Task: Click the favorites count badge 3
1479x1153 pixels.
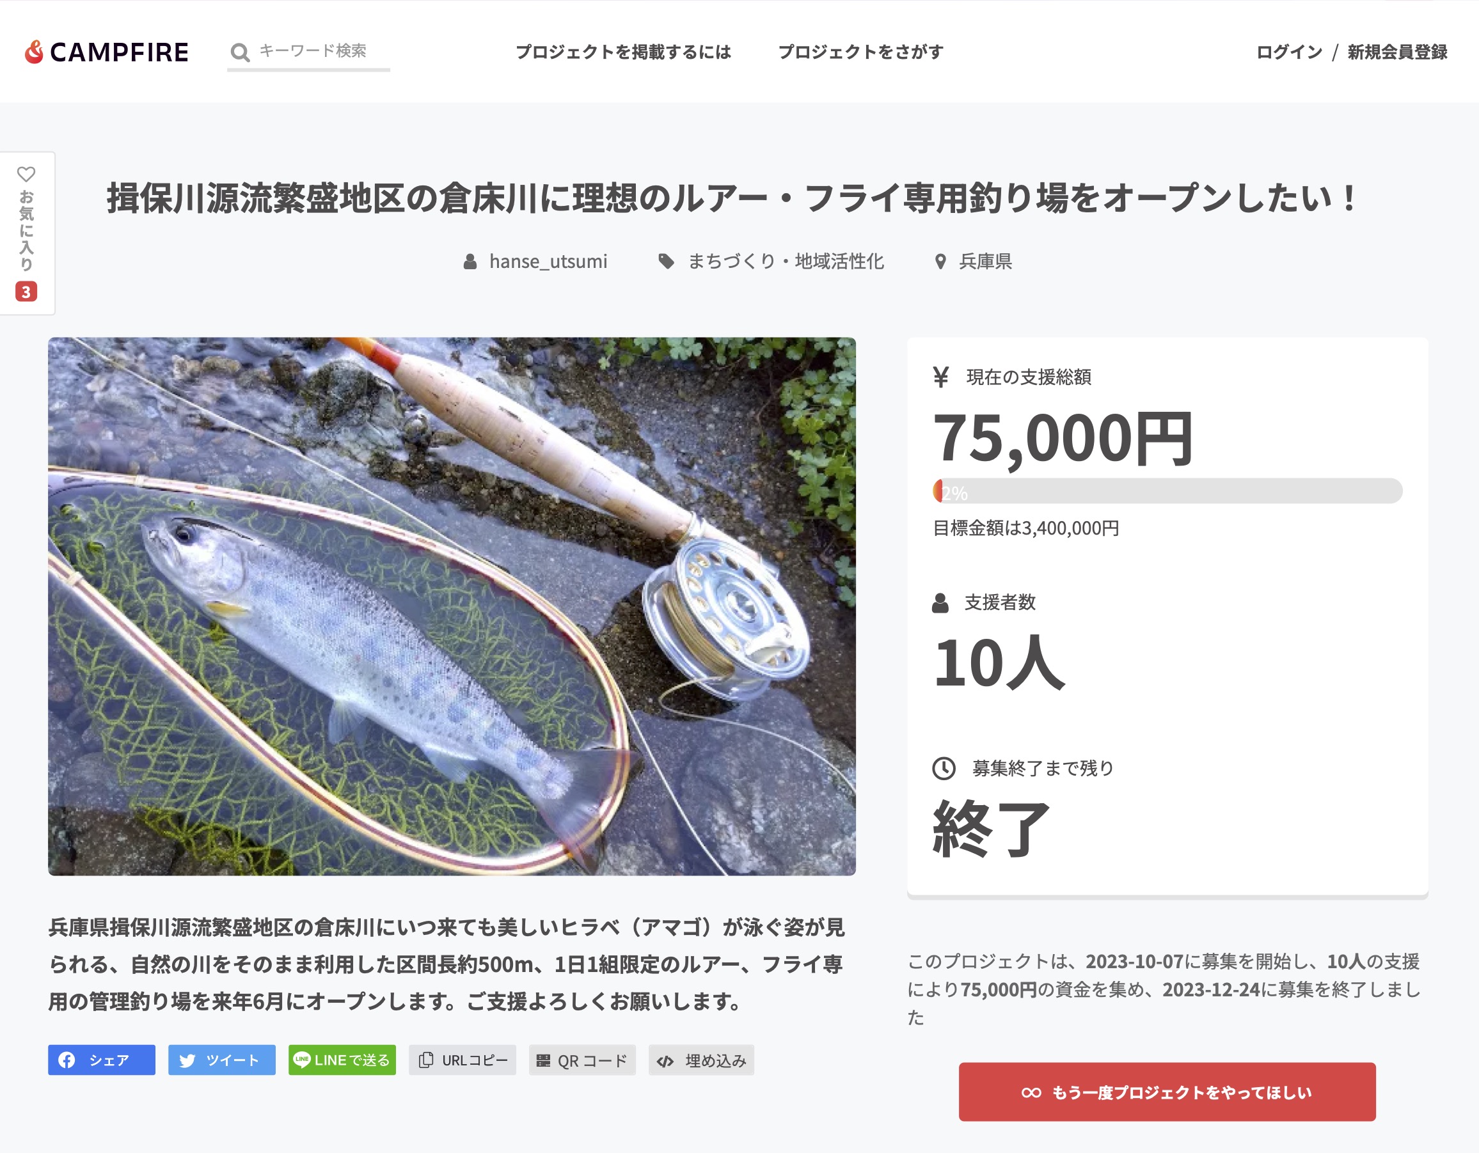Action: (x=26, y=292)
